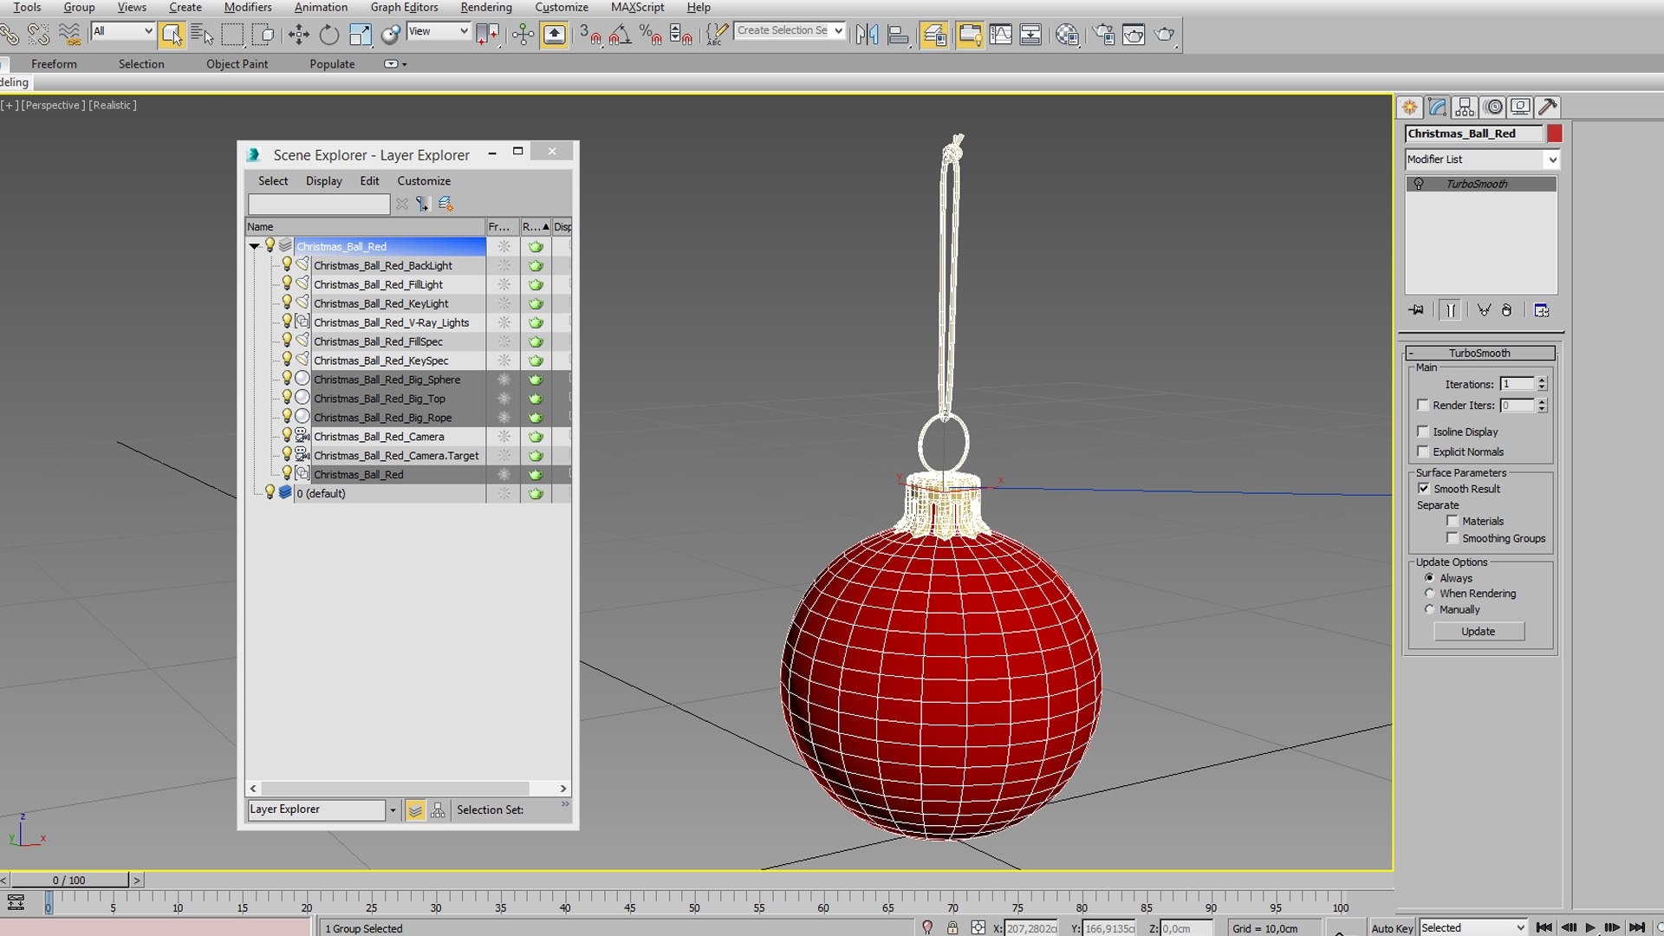This screenshot has width=1664, height=936.
Task: Collapse the TurboSmooth rollout header
Action: tap(1479, 353)
